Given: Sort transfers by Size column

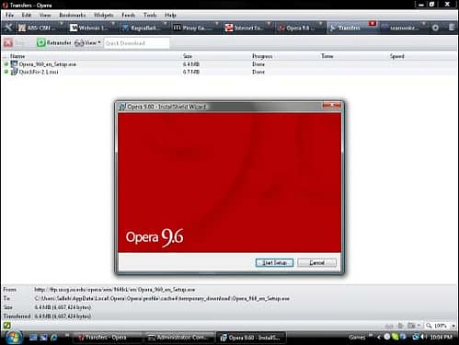Looking at the screenshot, I should coord(188,56).
